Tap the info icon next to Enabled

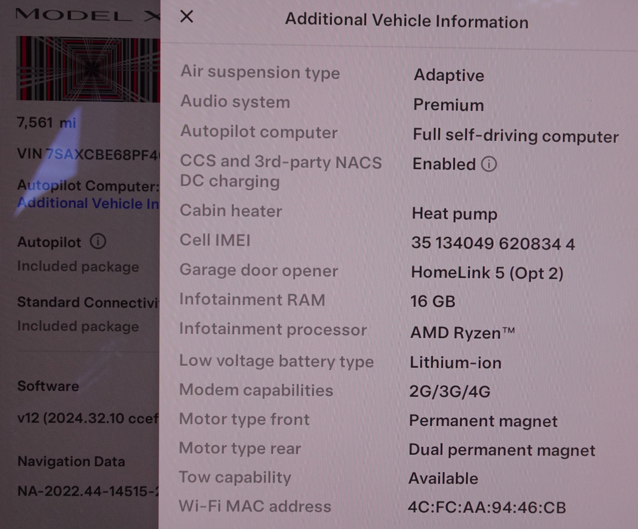[489, 164]
